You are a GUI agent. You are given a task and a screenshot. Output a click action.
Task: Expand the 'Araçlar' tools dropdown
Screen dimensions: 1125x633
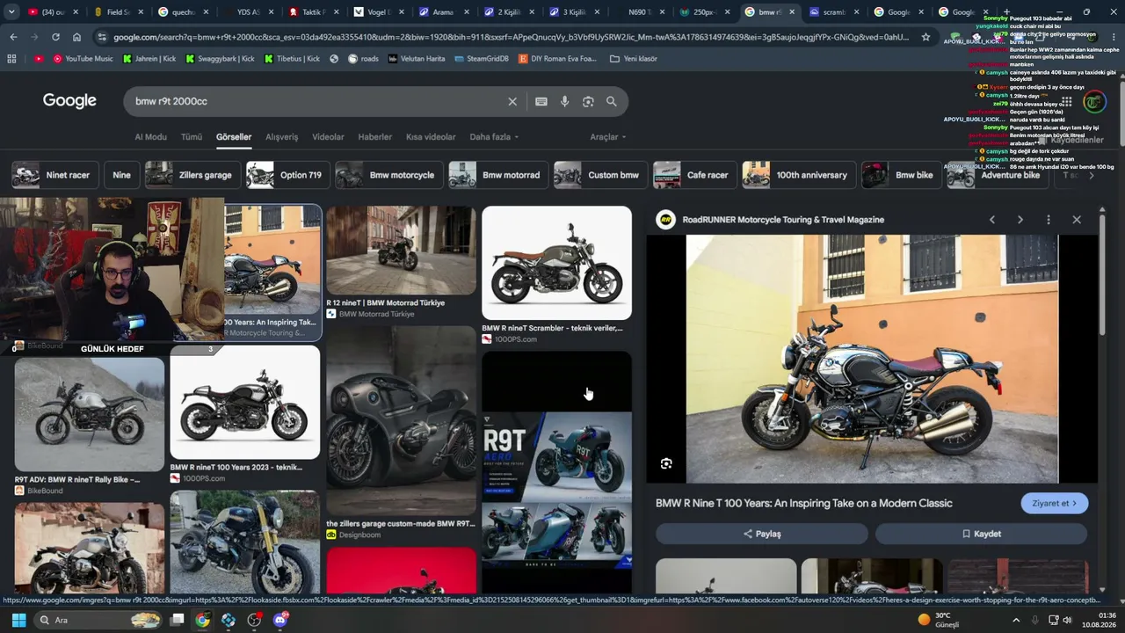[608, 137]
